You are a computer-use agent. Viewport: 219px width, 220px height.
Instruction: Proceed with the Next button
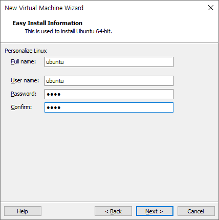pyautogui.click(x=155, y=211)
